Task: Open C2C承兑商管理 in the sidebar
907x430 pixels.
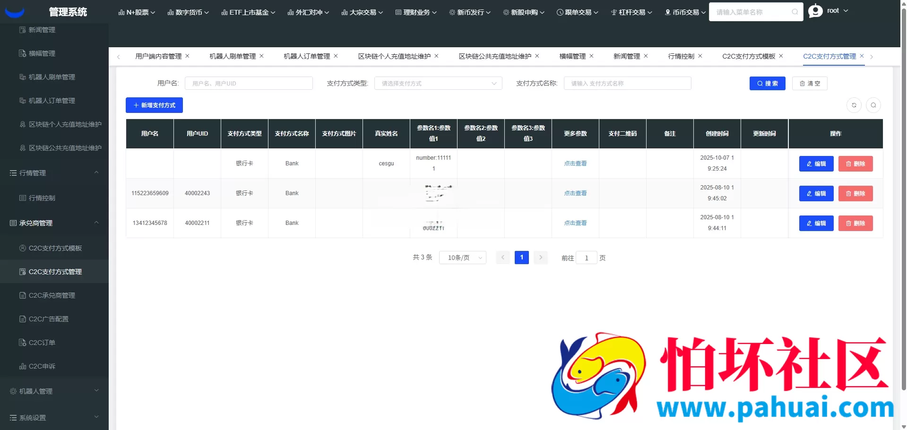Action: 54,295
